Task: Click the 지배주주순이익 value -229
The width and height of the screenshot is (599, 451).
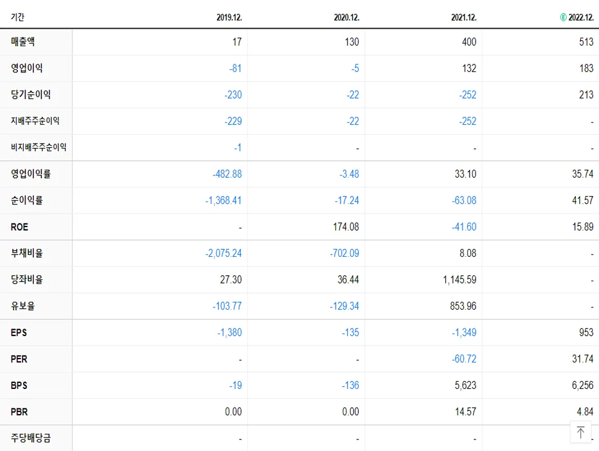Action: (x=233, y=121)
